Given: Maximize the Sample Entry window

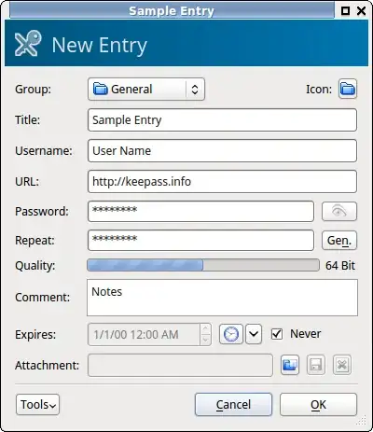Looking at the screenshot, I should click(345, 11).
